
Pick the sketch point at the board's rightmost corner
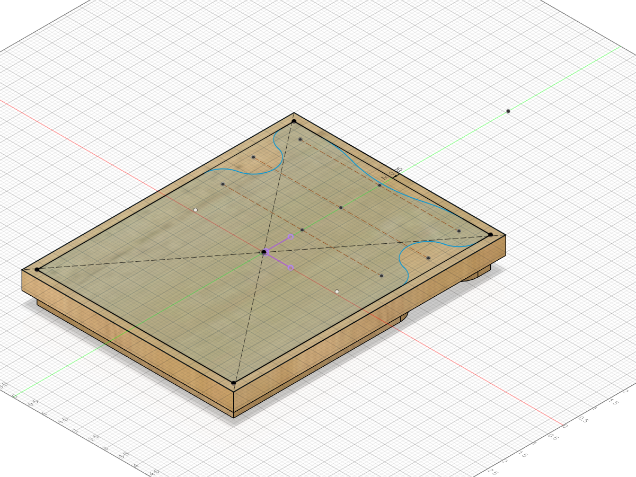click(x=491, y=234)
